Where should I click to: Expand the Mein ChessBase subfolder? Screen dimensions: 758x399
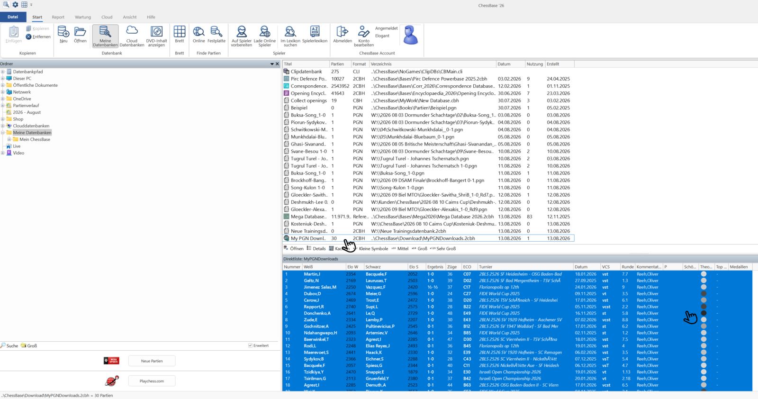tap(9, 139)
